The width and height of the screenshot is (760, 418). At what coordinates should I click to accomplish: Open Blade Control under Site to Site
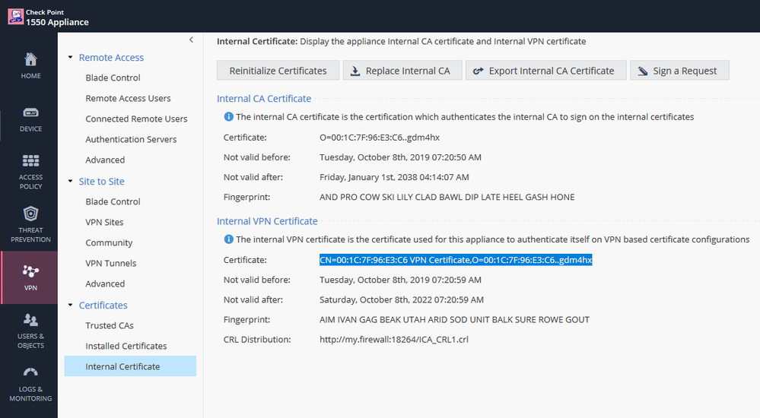pos(113,201)
